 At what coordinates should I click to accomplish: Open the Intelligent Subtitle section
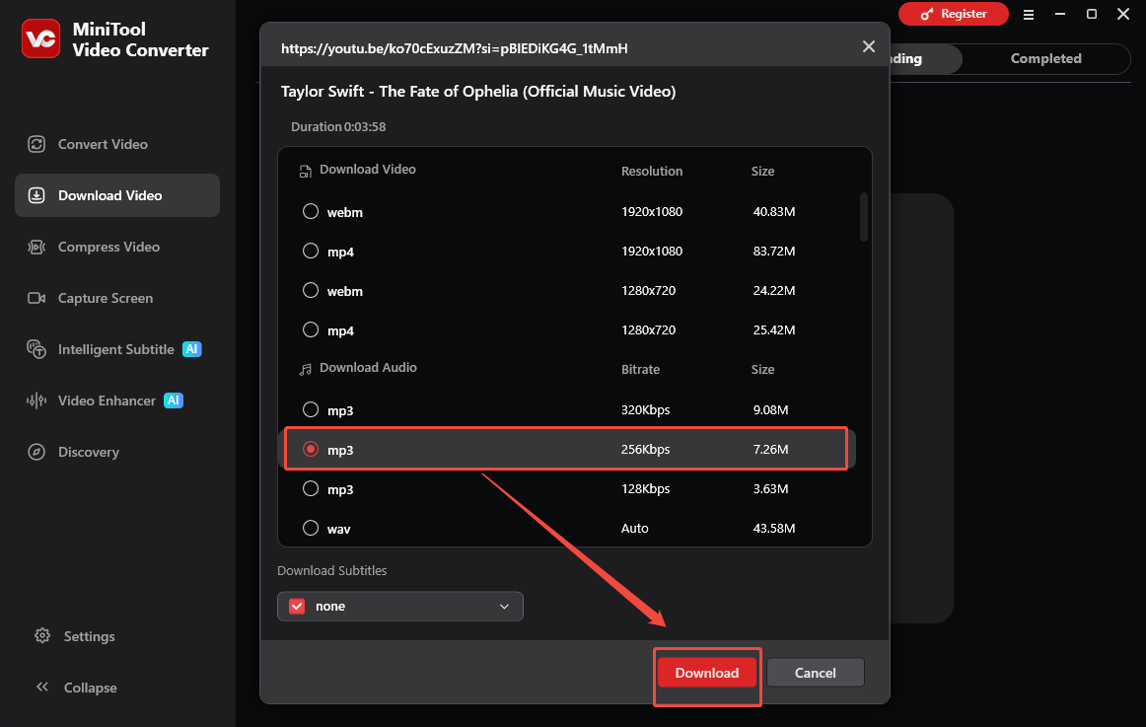[x=117, y=349]
